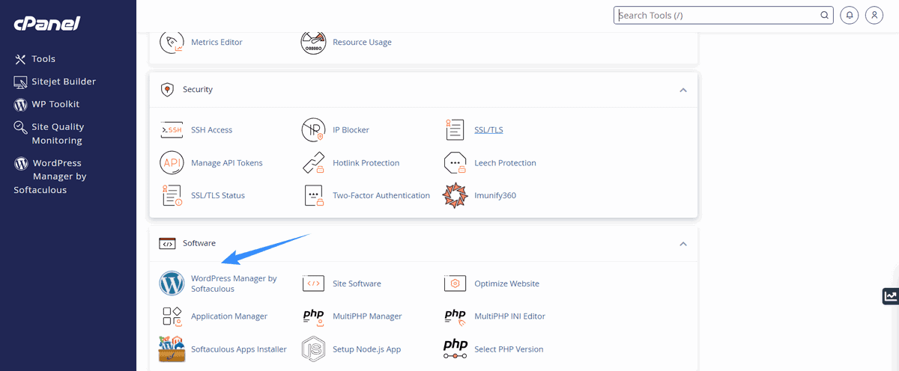Collapse the Software section chevron
Viewport: 899px width, 371px height.
pyautogui.click(x=682, y=244)
